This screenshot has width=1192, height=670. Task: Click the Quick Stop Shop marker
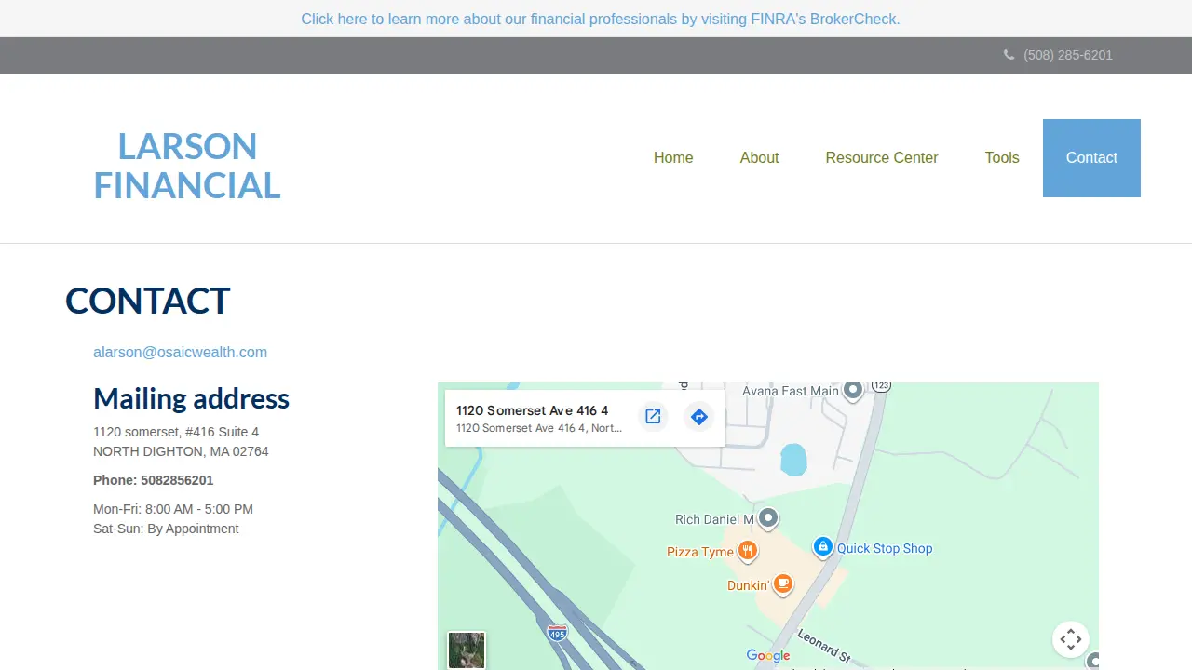(822, 547)
